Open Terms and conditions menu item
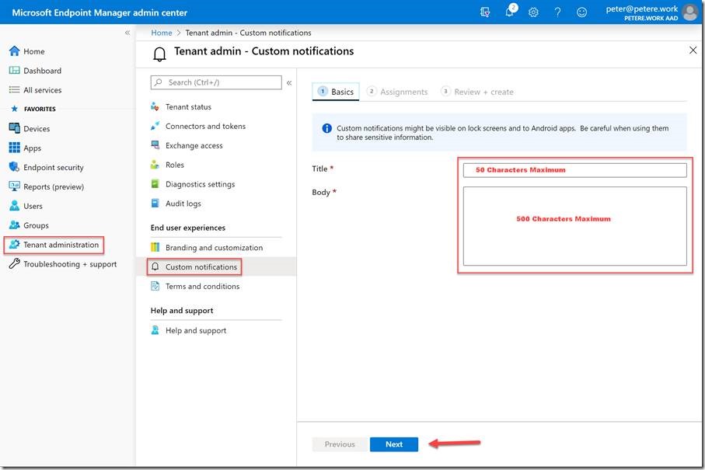The height and width of the screenshot is (470, 705). click(x=202, y=287)
